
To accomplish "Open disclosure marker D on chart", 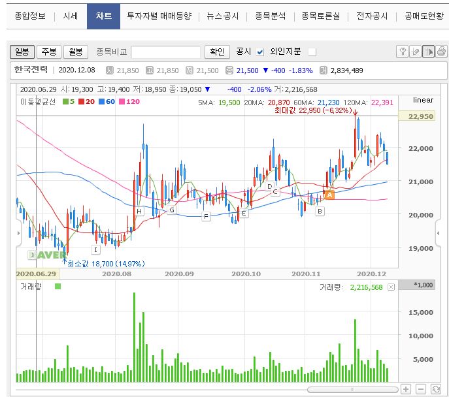I will pyautogui.click(x=269, y=187).
